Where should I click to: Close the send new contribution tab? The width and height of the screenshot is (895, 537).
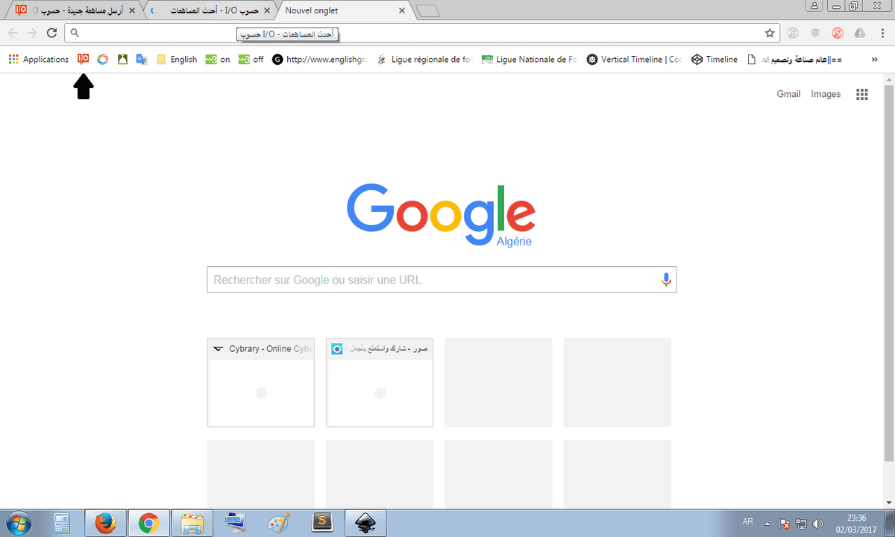(x=132, y=11)
